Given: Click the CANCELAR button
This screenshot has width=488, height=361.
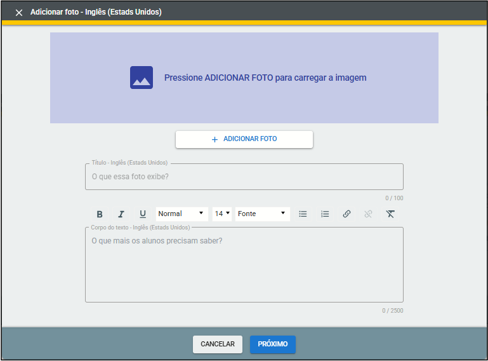Looking at the screenshot, I should point(218,344).
